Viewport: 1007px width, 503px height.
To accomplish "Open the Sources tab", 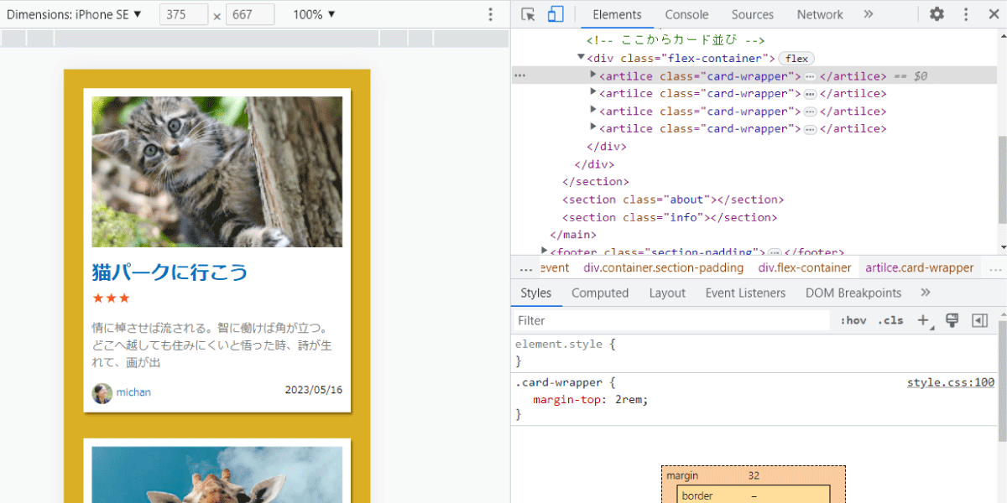I will click(x=753, y=14).
